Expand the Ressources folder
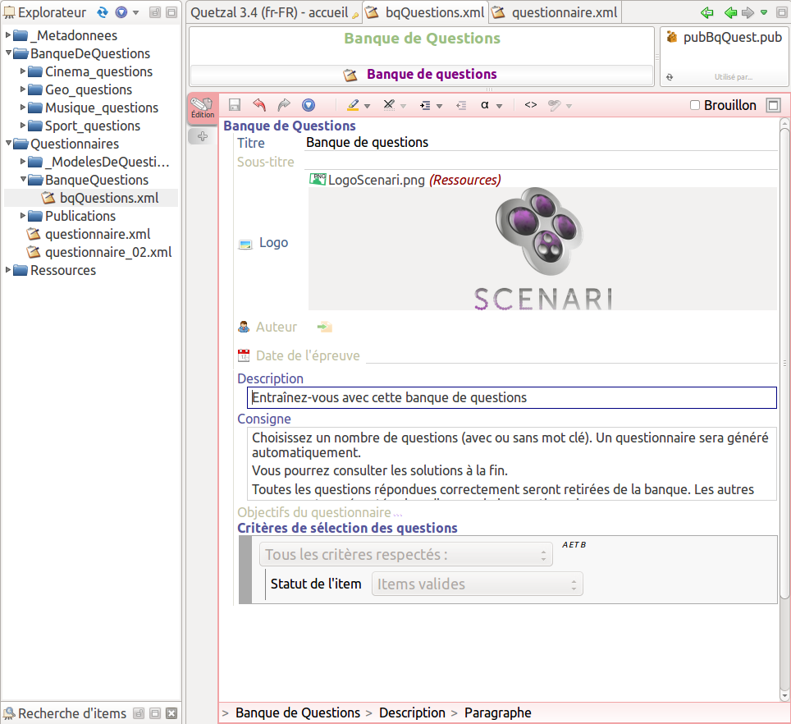This screenshot has height=724, width=791. point(8,270)
